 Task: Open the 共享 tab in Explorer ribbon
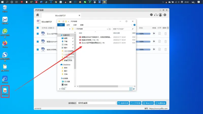click(75, 25)
